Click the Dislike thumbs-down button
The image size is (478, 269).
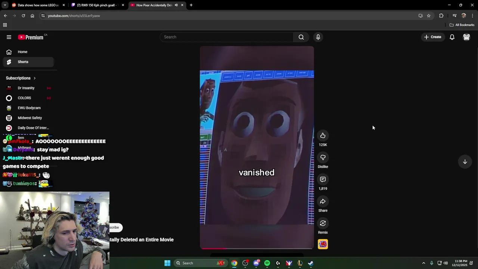[x=323, y=158]
